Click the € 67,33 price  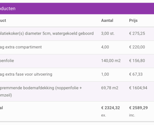tap(136, 74)
